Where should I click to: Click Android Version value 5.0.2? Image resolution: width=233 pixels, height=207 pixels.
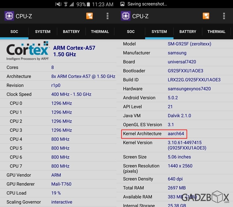[x=173, y=98]
